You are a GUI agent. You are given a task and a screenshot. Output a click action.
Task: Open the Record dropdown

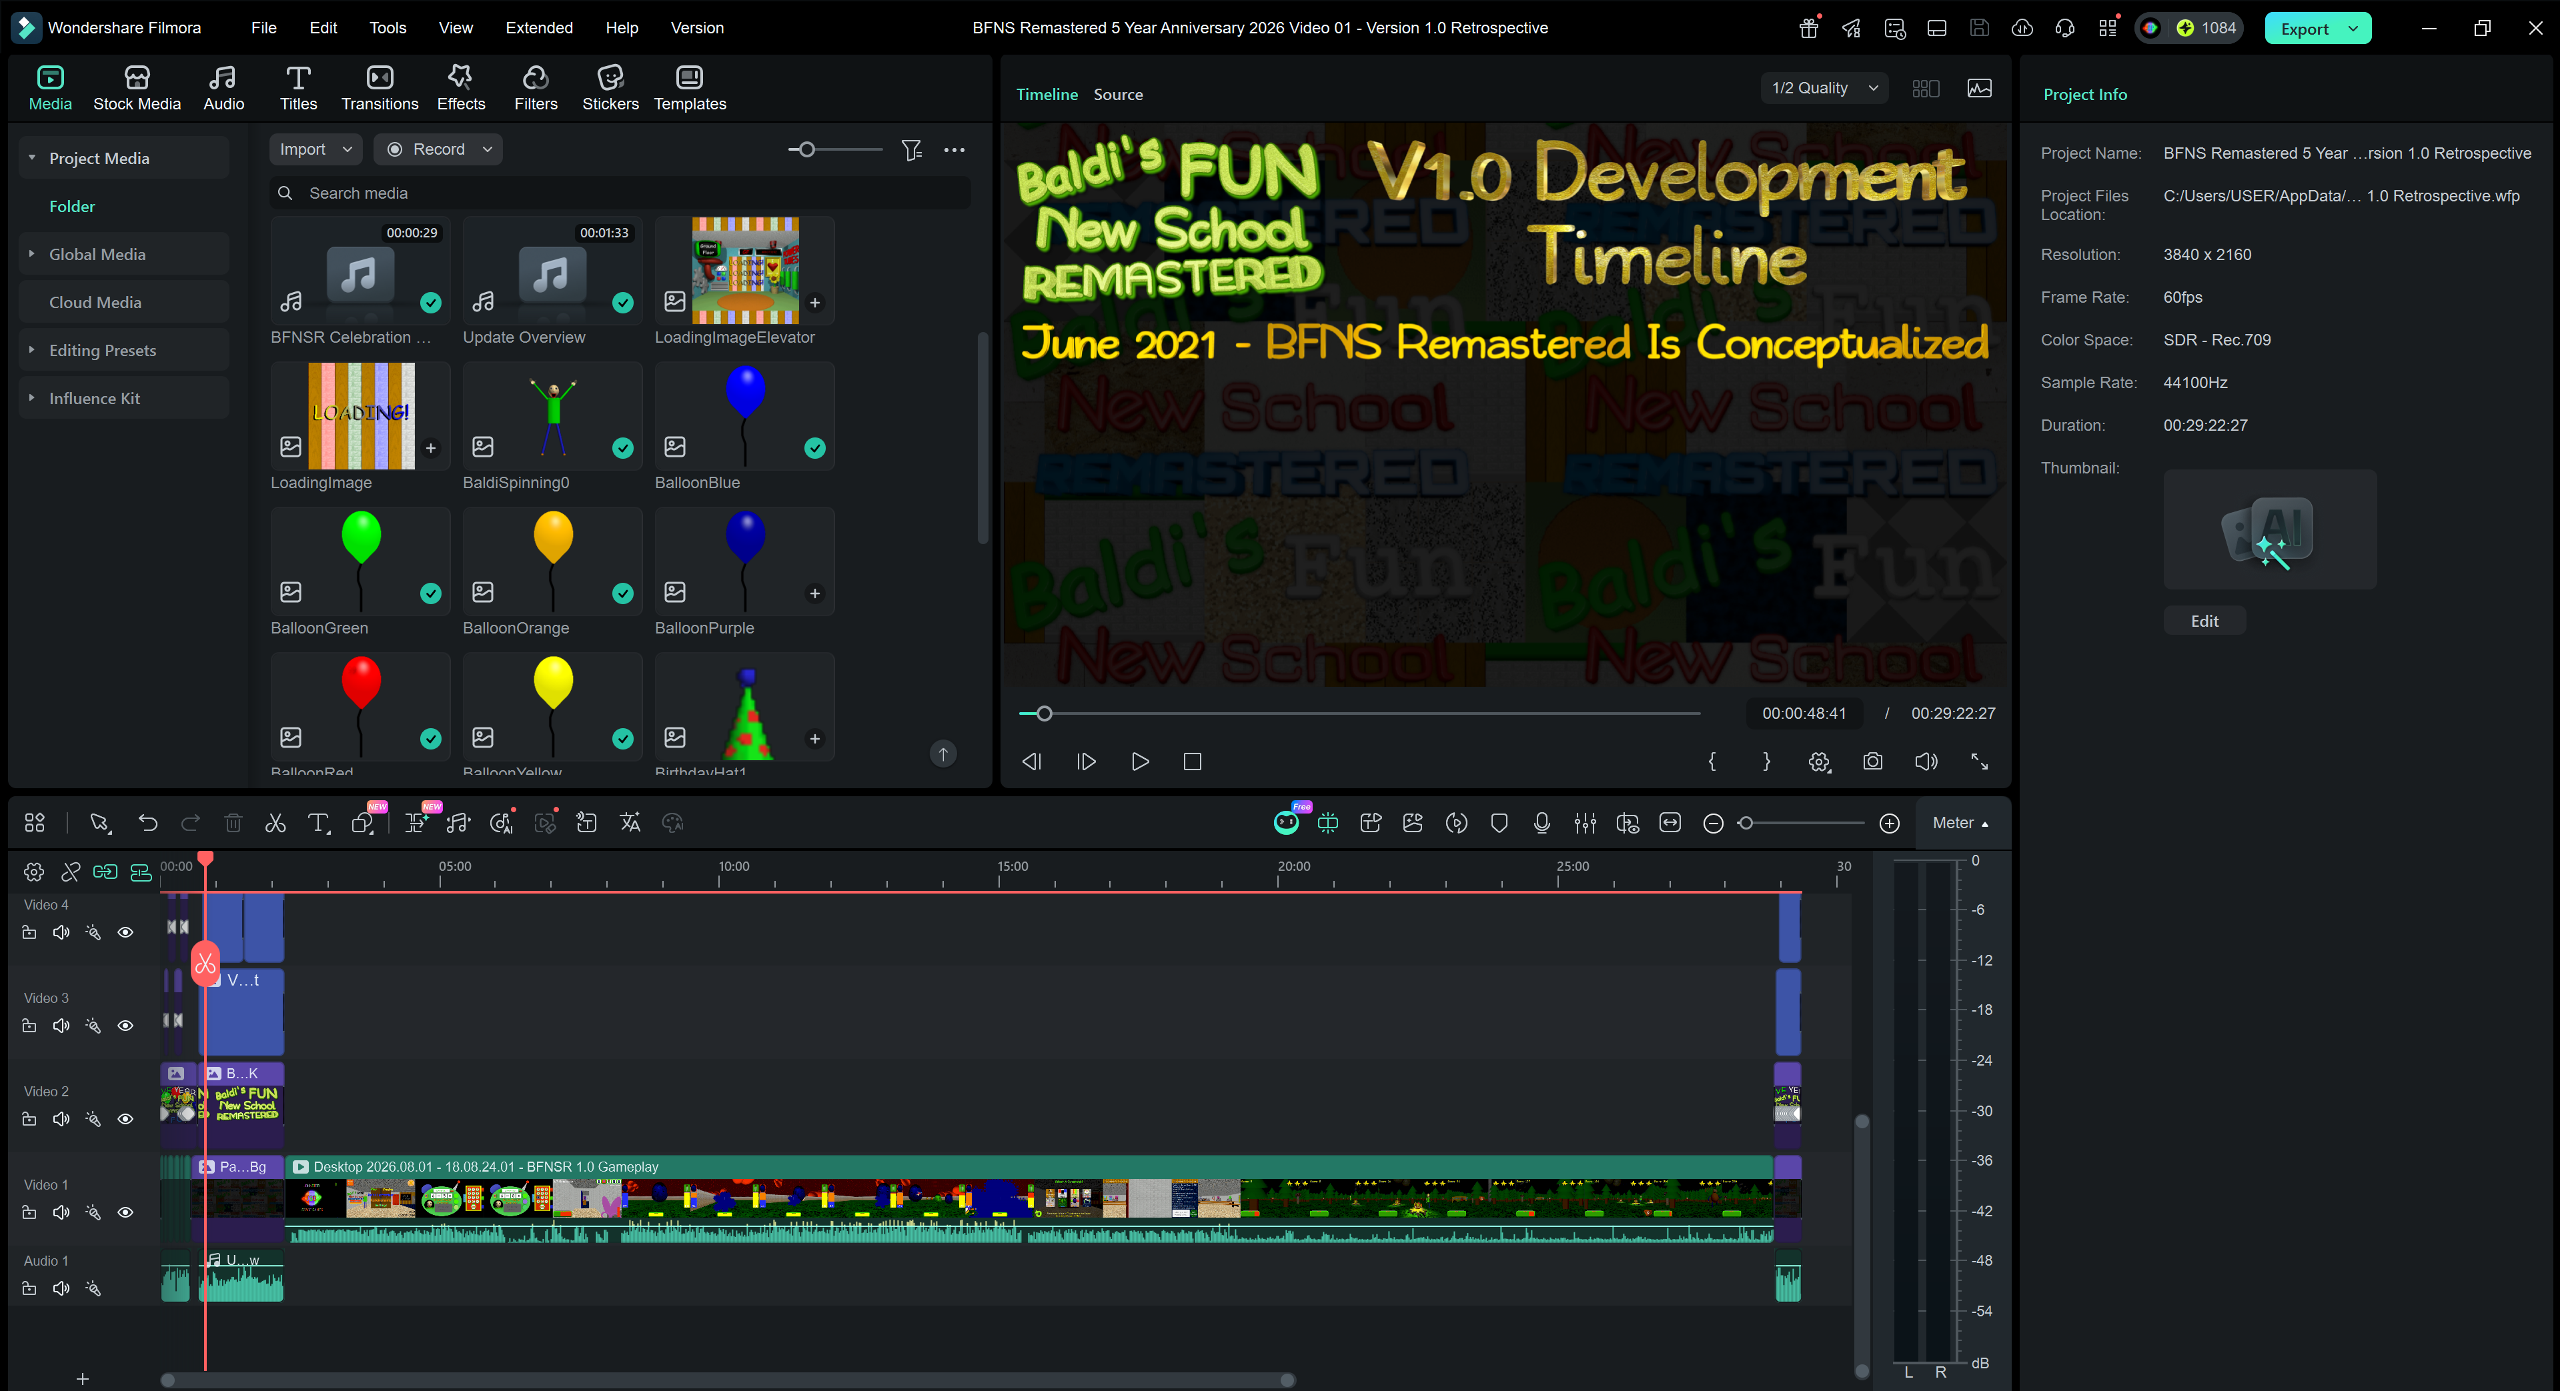438,149
